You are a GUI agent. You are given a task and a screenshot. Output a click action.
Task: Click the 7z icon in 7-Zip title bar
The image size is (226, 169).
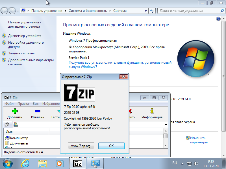(6, 97)
